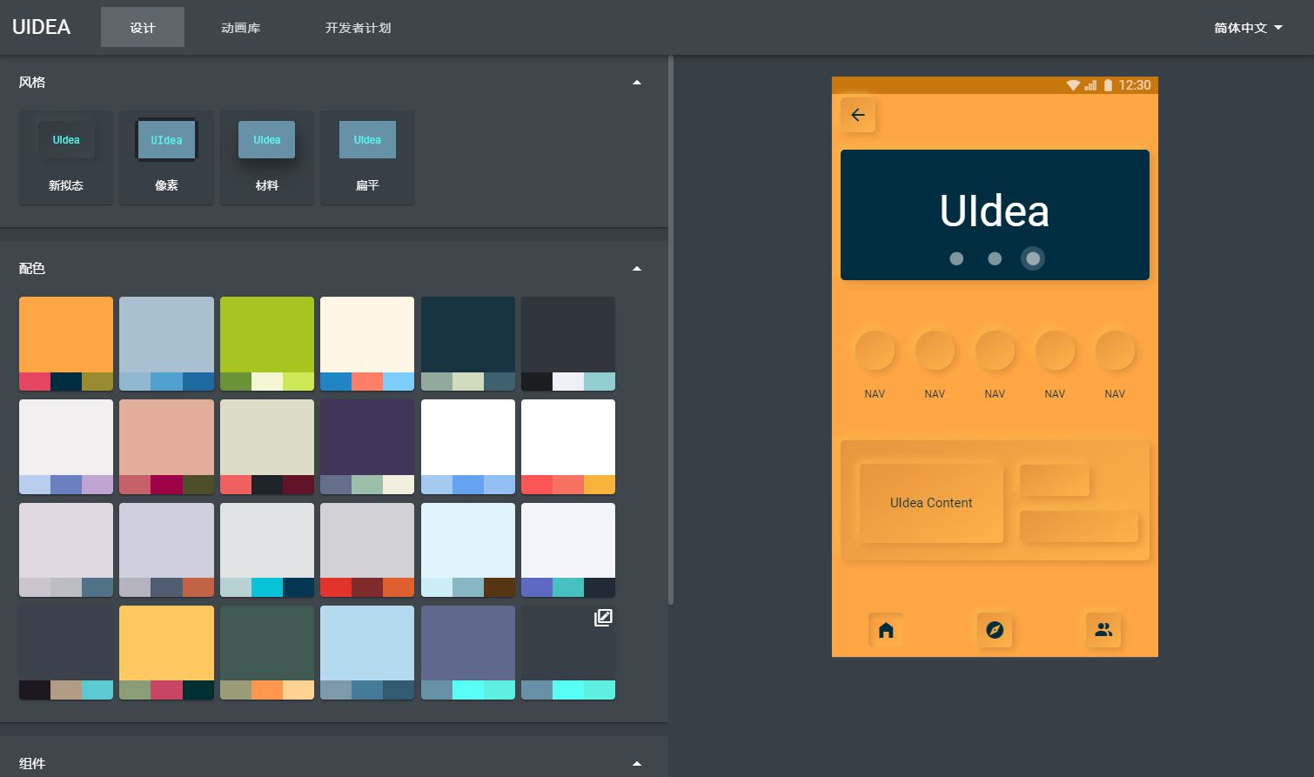
Task: Tap the home icon in preview bottom bar
Action: 886,630
